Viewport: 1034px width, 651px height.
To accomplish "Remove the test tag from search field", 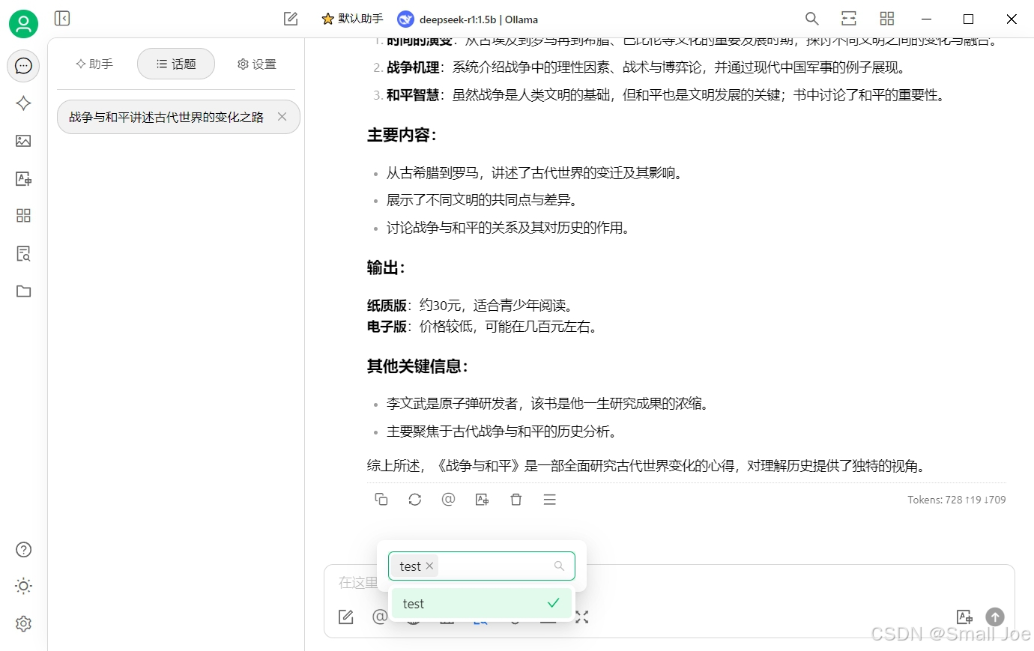I will [429, 566].
